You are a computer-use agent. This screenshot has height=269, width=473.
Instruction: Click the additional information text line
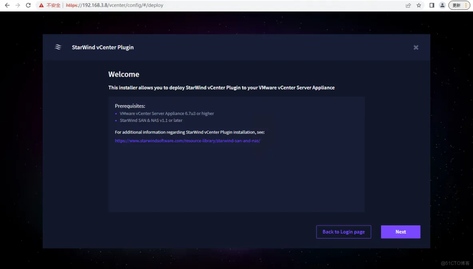190,132
